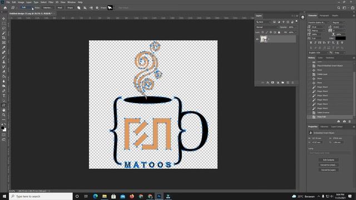Toggle the shape layer filter in Layers panel
This screenshot has height=200, width=356.
(x=288, y=22)
